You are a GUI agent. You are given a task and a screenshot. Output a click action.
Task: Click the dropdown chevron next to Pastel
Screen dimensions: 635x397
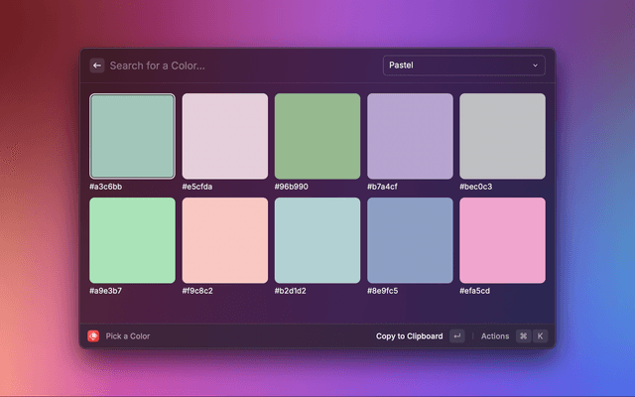(536, 66)
